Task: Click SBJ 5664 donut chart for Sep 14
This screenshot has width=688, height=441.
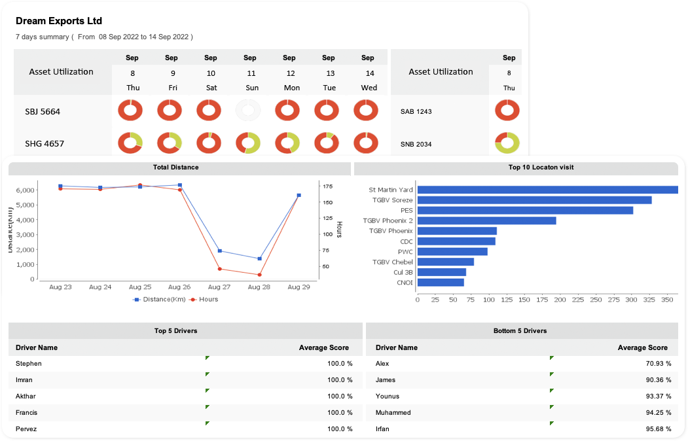Action: (366, 110)
